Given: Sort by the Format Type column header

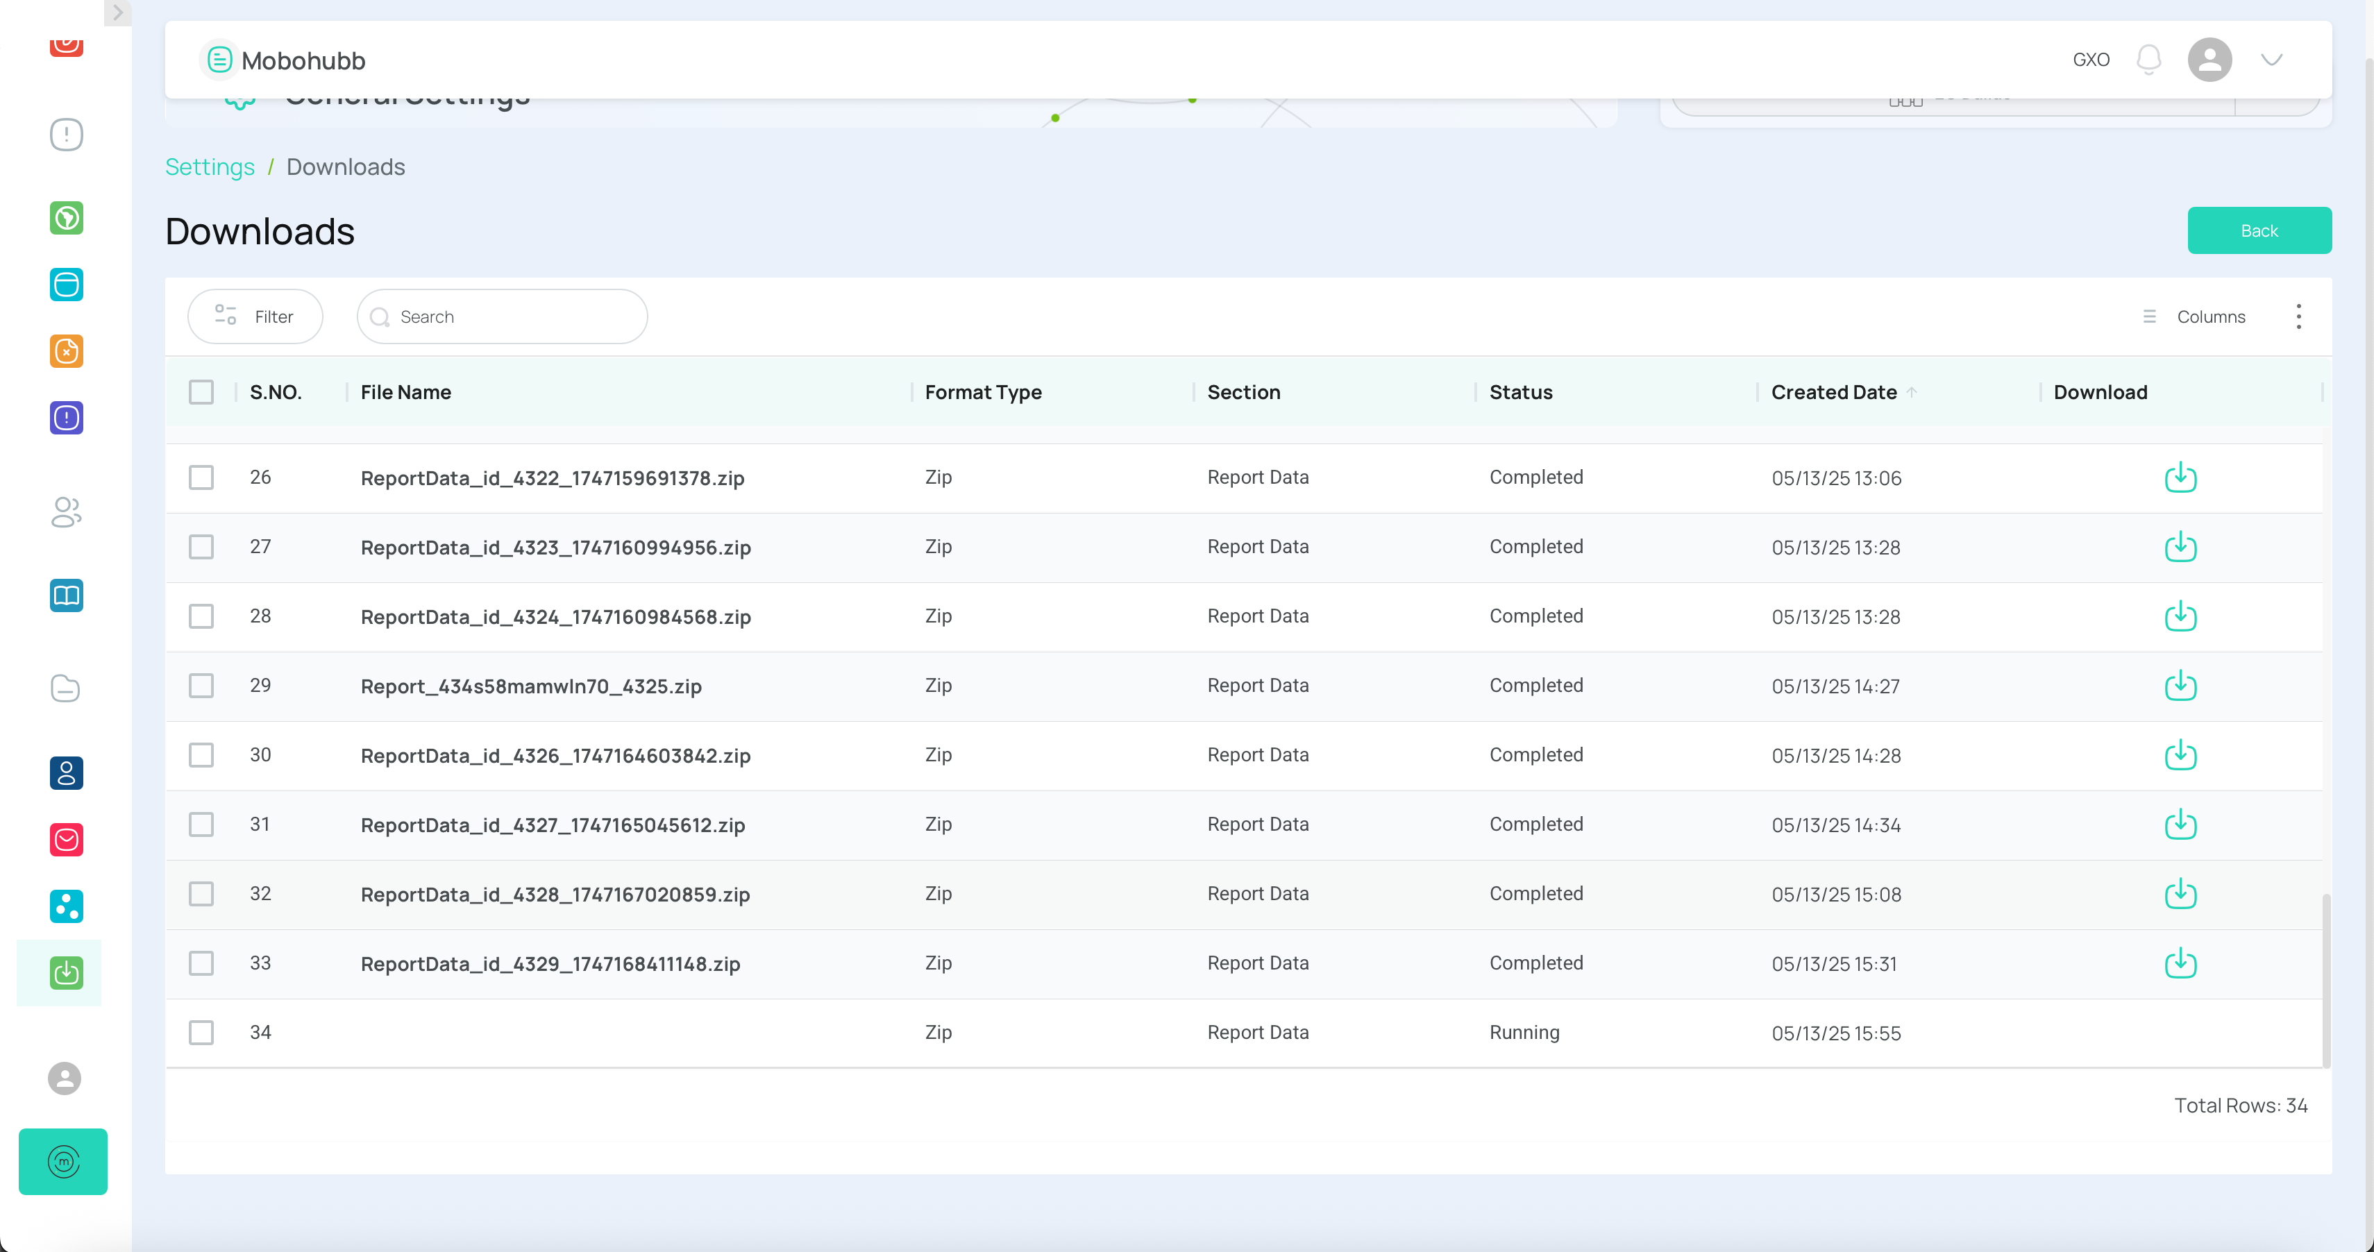Looking at the screenshot, I should click(x=984, y=392).
